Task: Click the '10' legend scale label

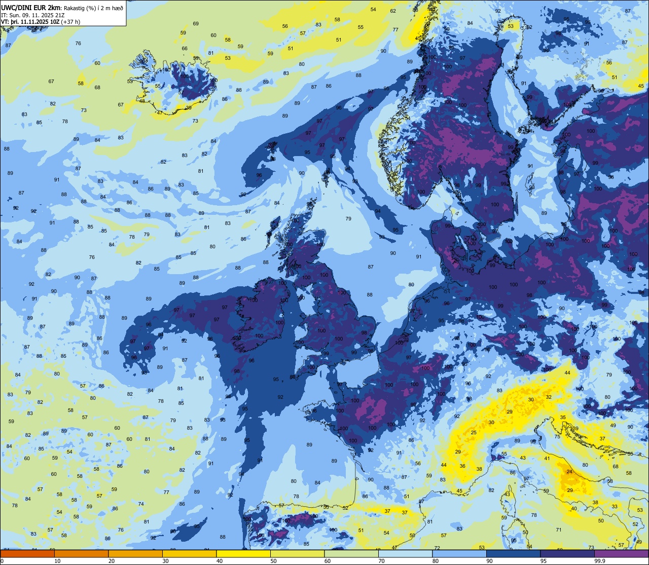Action: point(58,561)
